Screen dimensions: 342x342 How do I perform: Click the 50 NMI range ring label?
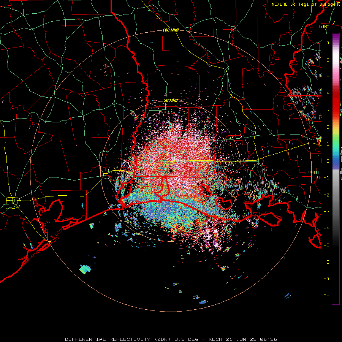tap(171, 100)
